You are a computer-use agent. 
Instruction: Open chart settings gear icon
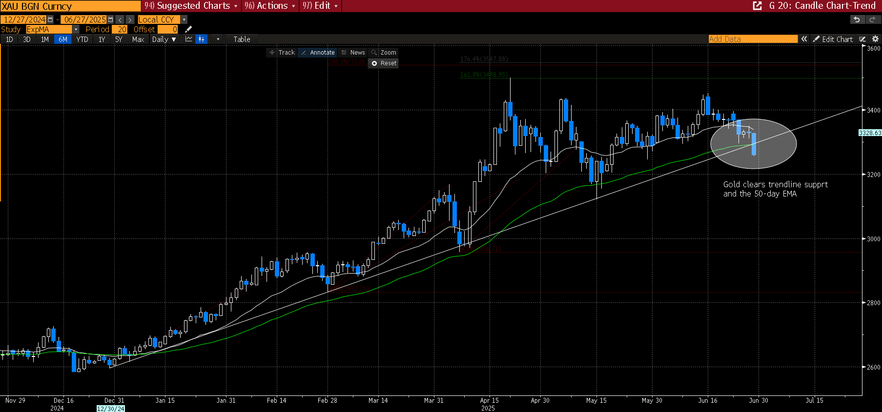tap(875, 39)
